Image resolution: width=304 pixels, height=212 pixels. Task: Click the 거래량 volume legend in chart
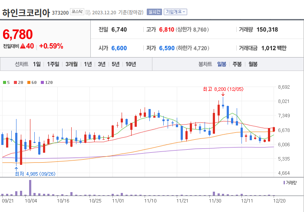point(290,183)
